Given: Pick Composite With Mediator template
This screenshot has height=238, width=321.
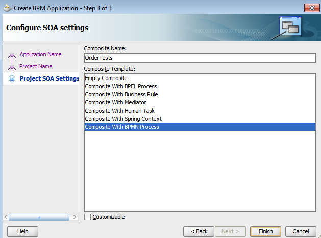Looking at the screenshot, I should [115, 102].
